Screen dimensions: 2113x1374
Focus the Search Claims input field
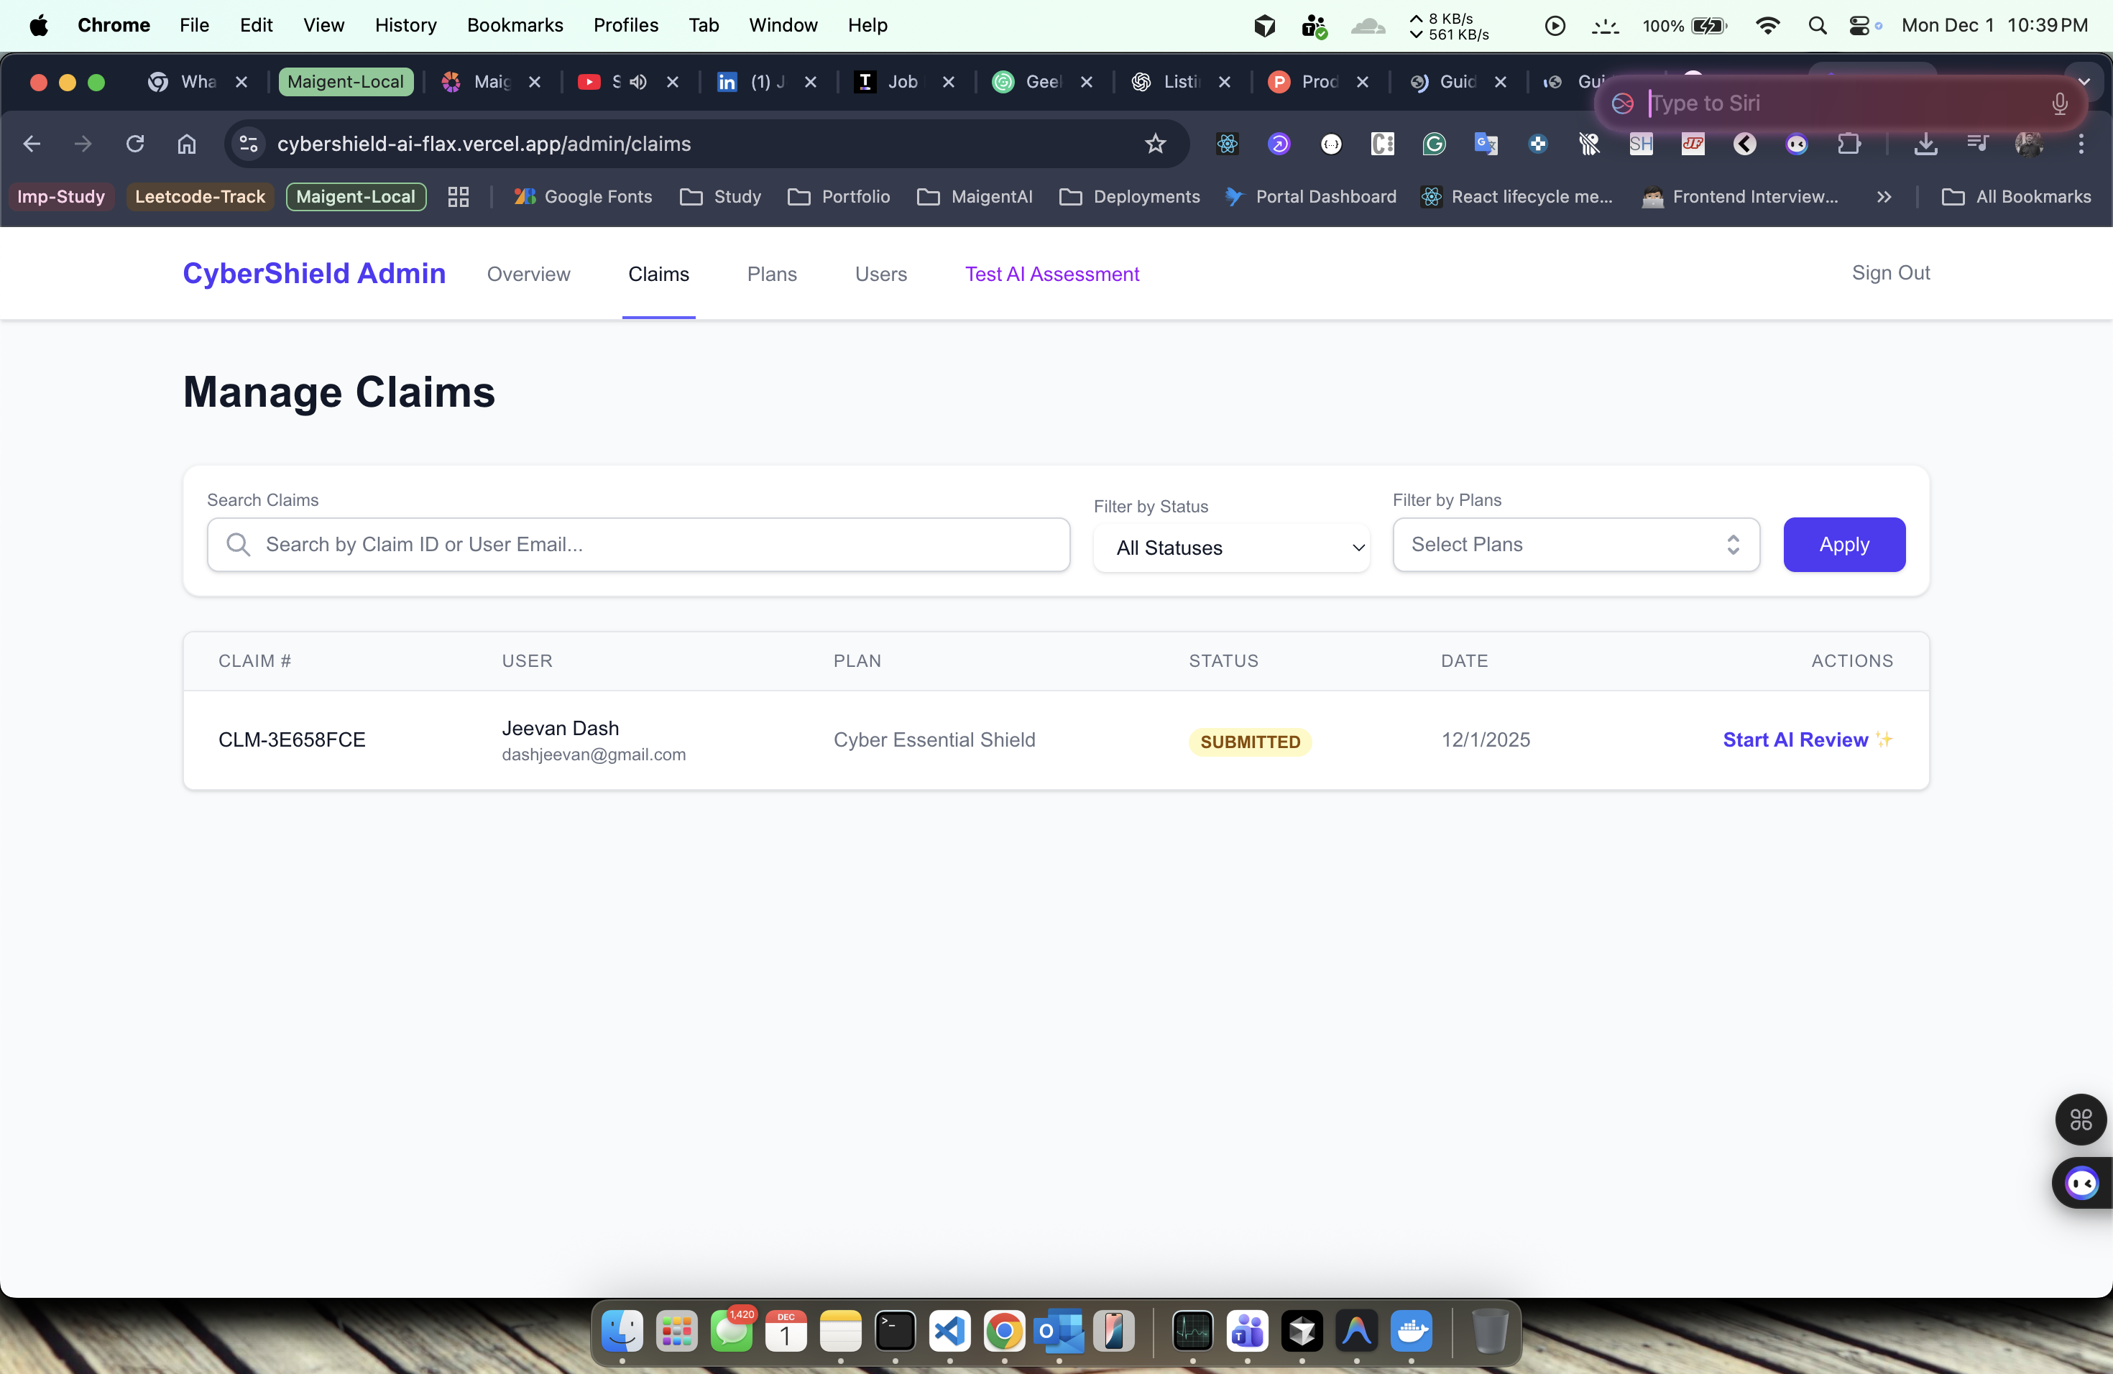[x=639, y=544]
